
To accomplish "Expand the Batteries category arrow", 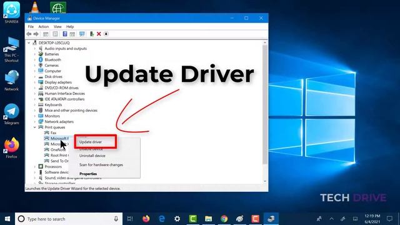I will coord(35,54).
